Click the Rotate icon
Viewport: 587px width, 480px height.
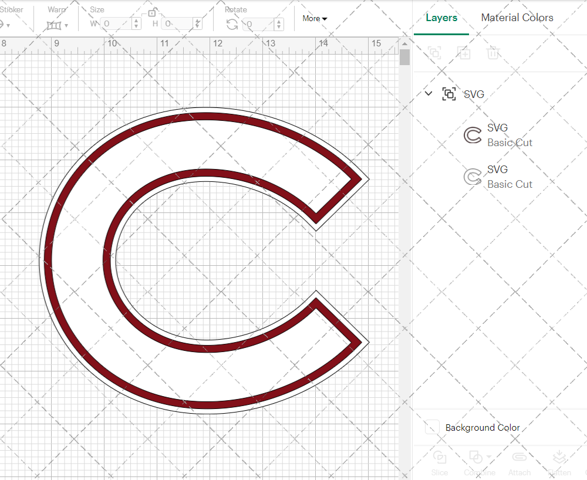coord(232,25)
